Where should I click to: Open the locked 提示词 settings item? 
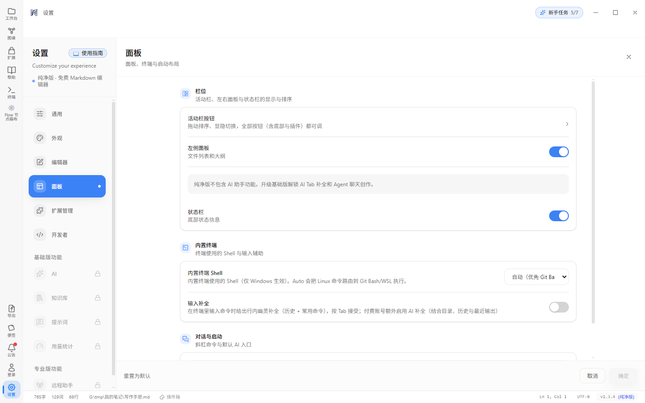click(67, 322)
